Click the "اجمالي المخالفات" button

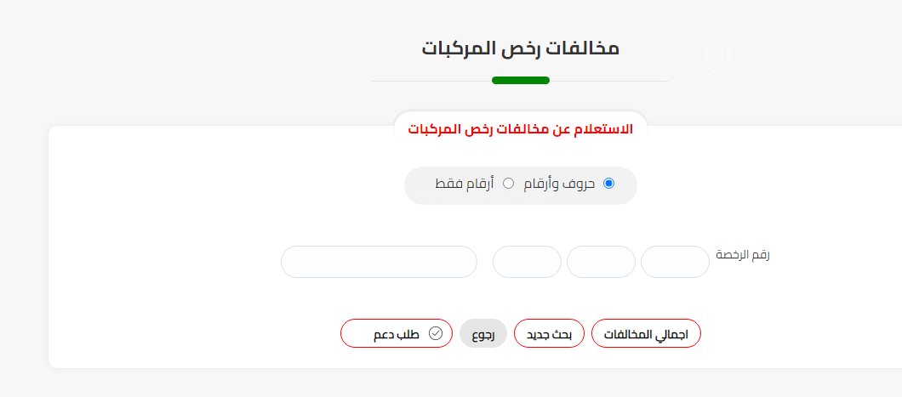coord(646,334)
